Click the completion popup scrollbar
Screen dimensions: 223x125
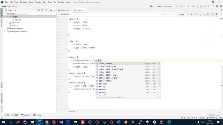[160, 74]
